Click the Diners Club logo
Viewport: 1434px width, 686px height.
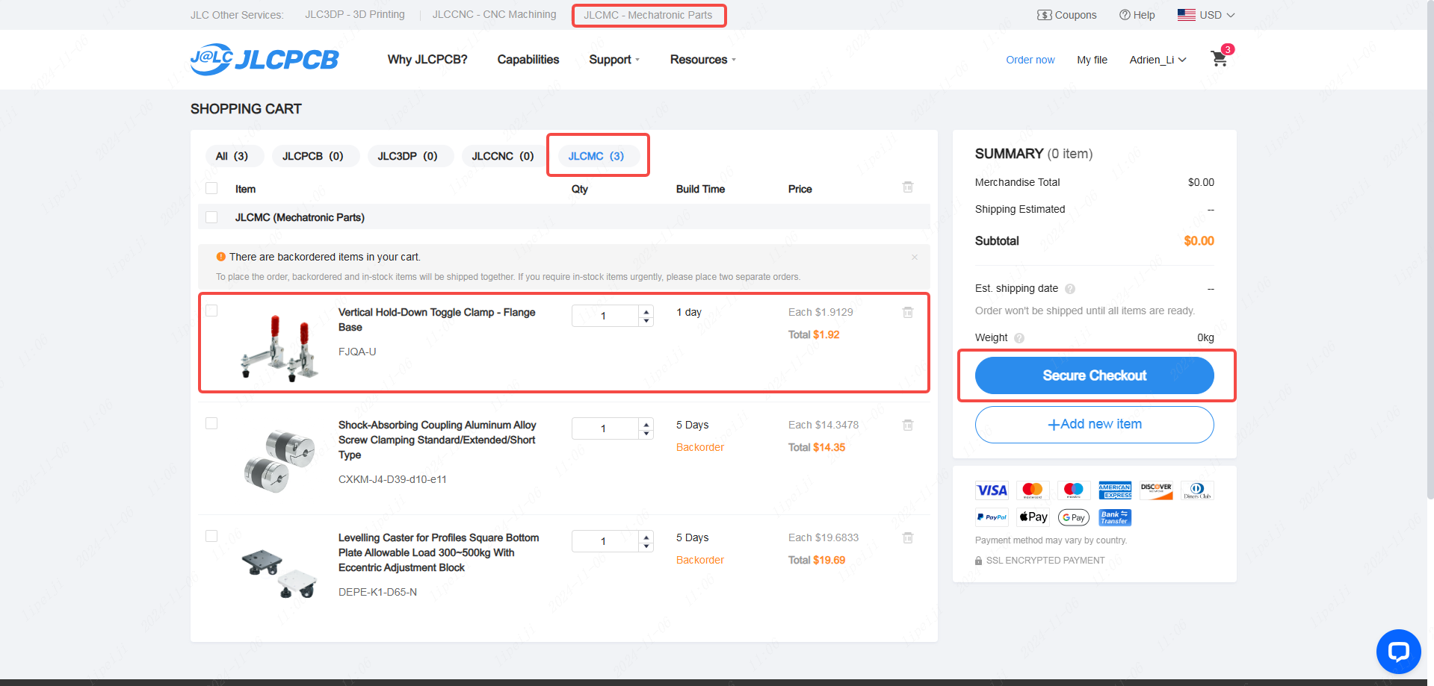point(1197,490)
